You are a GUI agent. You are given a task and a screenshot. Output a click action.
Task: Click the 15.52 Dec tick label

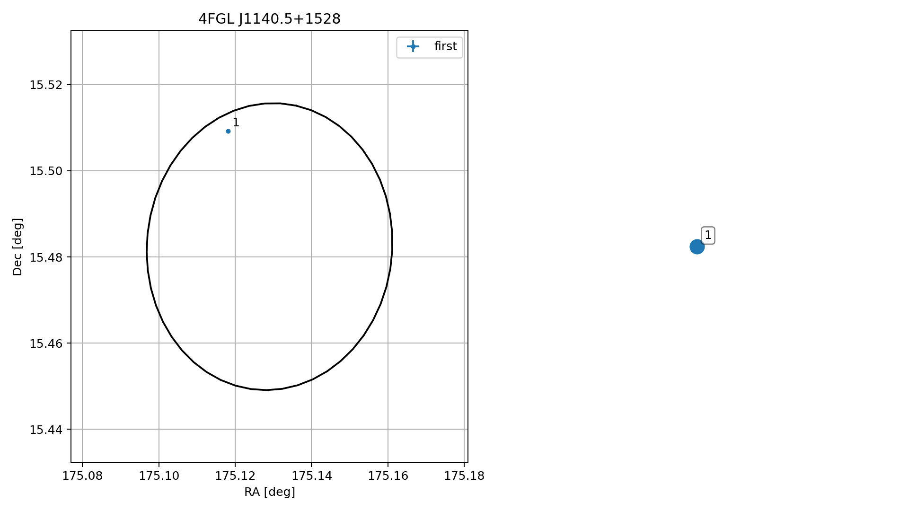[46, 85]
